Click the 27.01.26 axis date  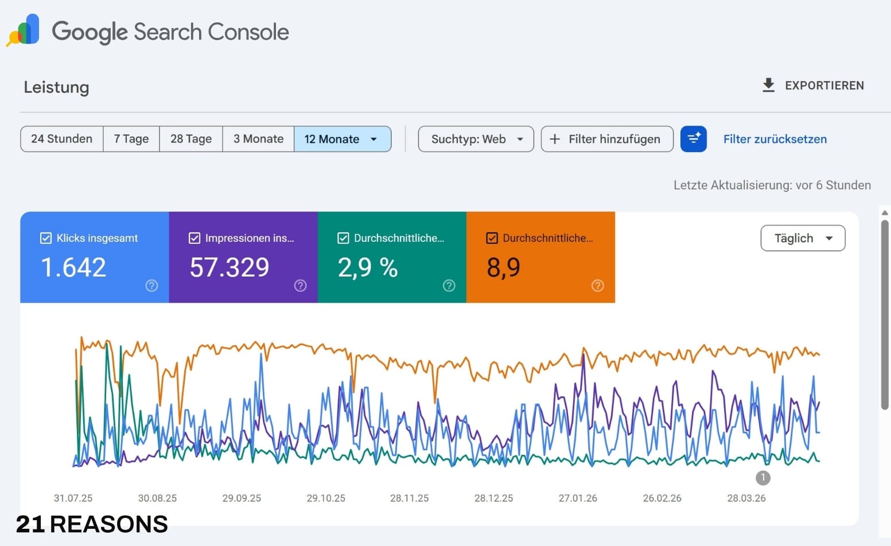coord(578,498)
